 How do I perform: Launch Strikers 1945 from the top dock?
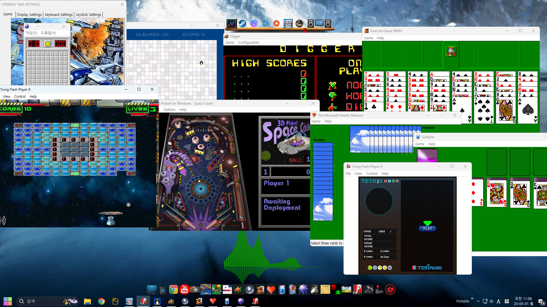pyautogui.click(x=288, y=24)
